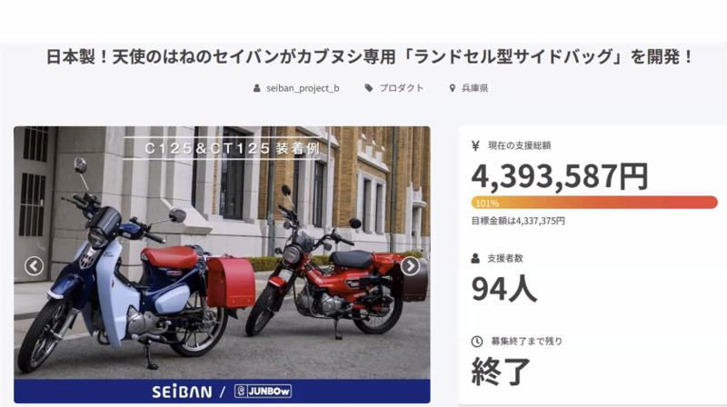The height and width of the screenshot is (407, 727).
Task: Open the 兵庫県 location link
Action: pyautogui.click(x=474, y=88)
